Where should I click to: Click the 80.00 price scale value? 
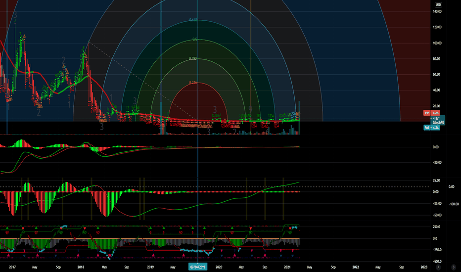click(x=436, y=59)
